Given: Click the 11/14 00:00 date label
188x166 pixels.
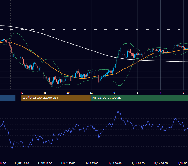Looking at the screenshot, I should 114,164.
